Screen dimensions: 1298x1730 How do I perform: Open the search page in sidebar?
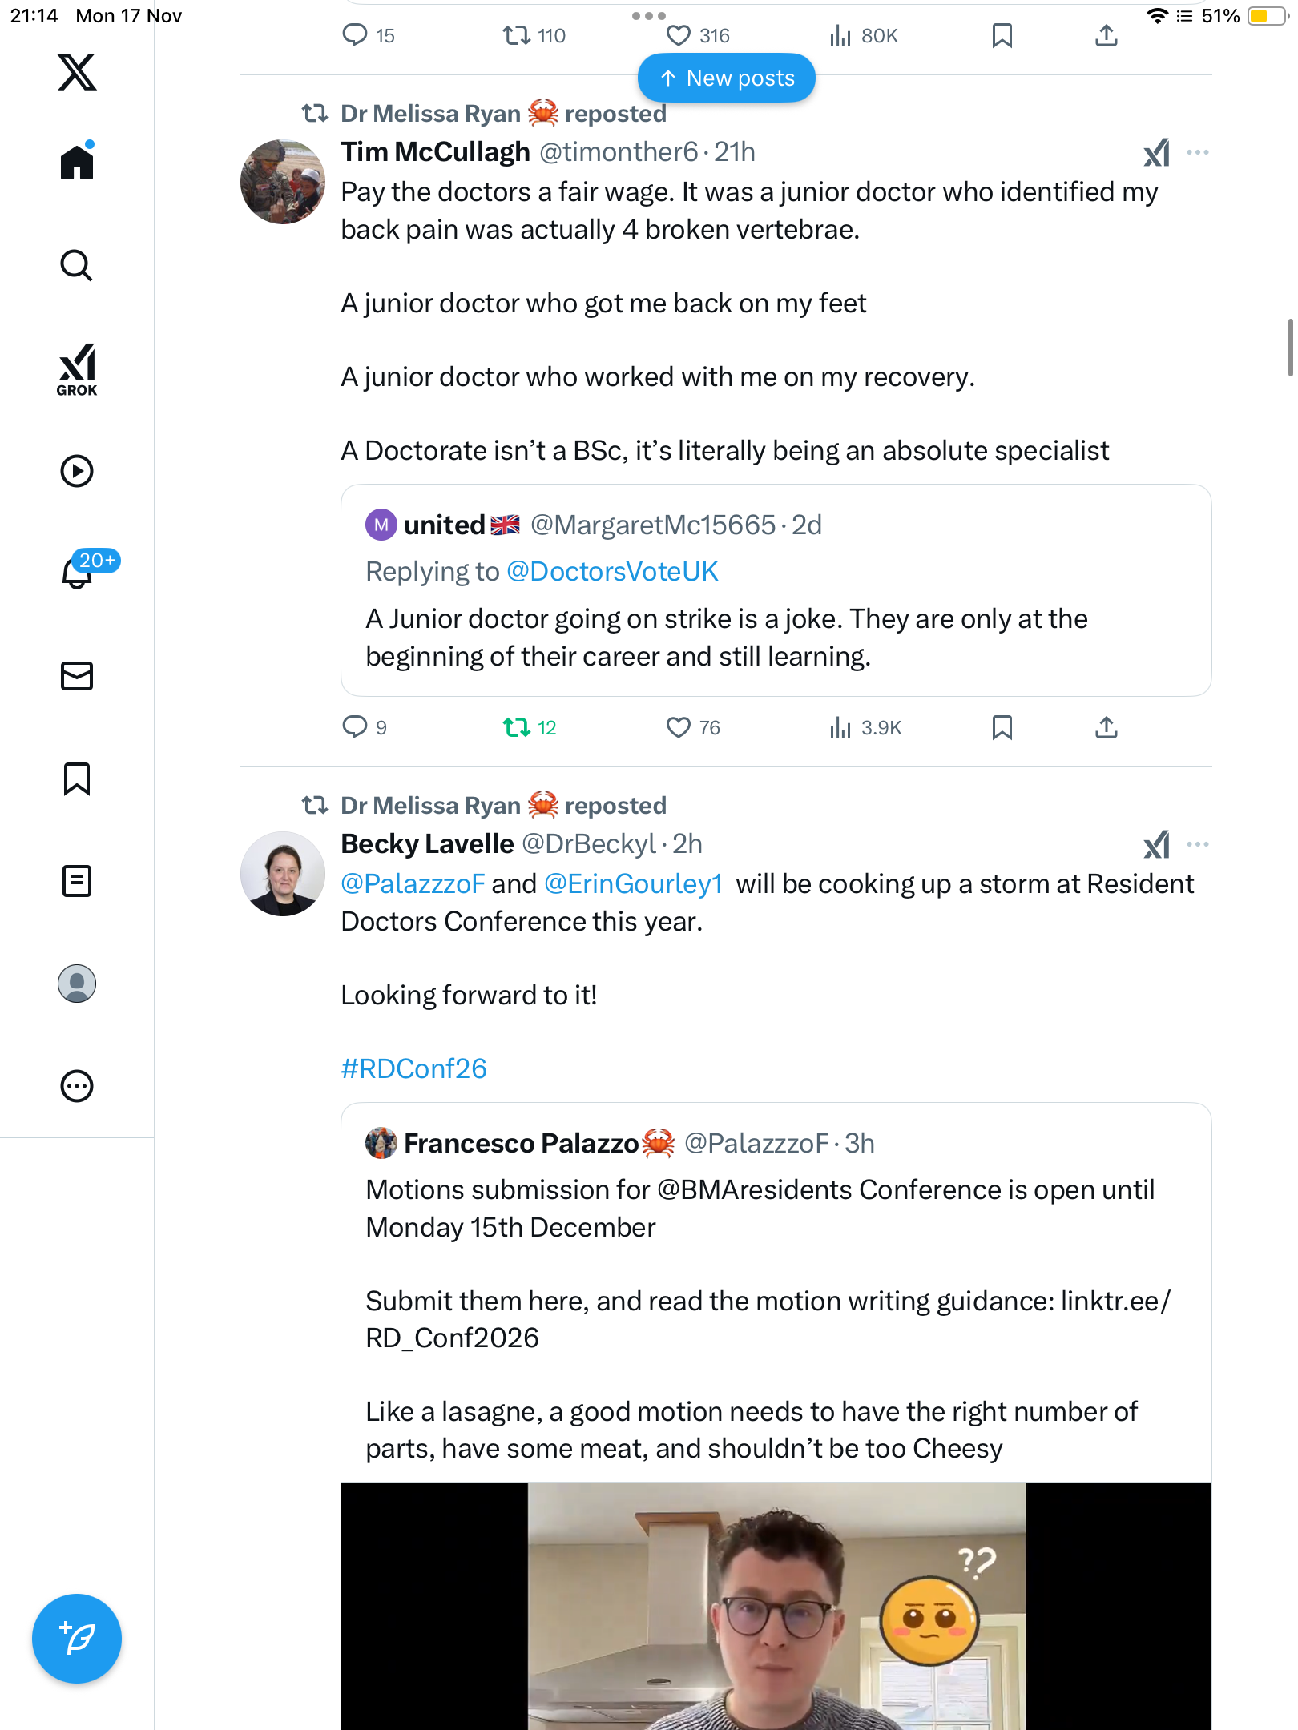77,266
